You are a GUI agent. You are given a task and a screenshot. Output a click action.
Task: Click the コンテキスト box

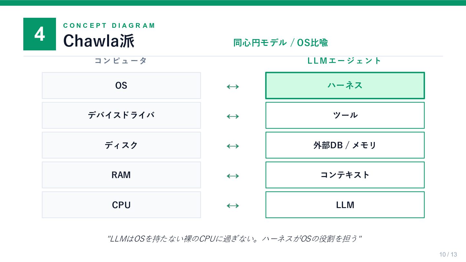pyautogui.click(x=345, y=175)
